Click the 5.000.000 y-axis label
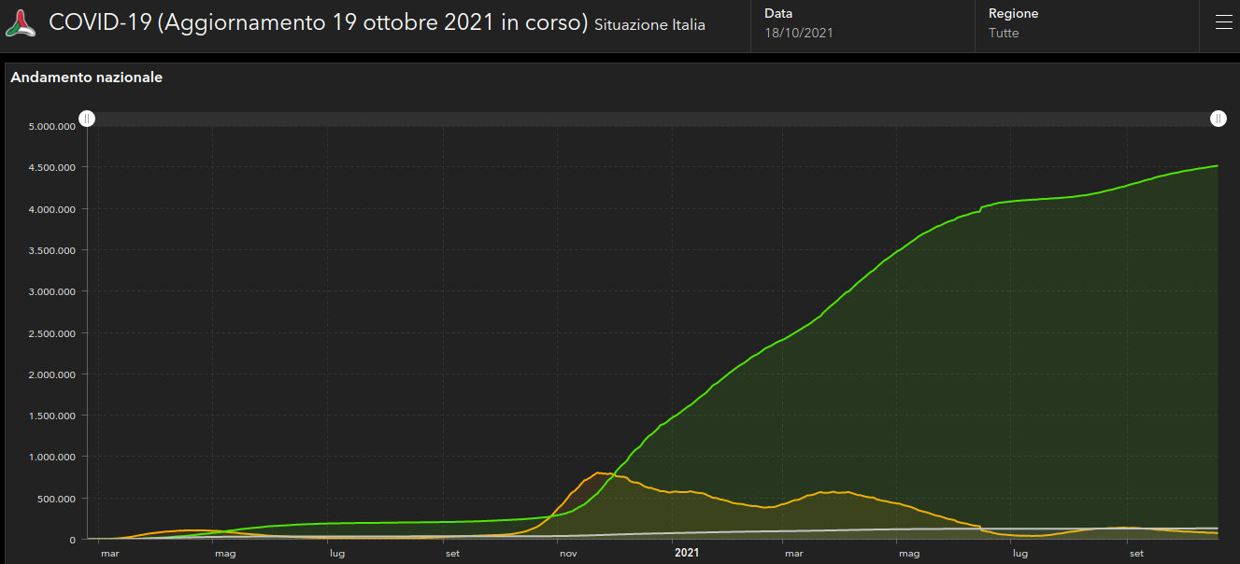1240x564 pixels. click(50, 126)
